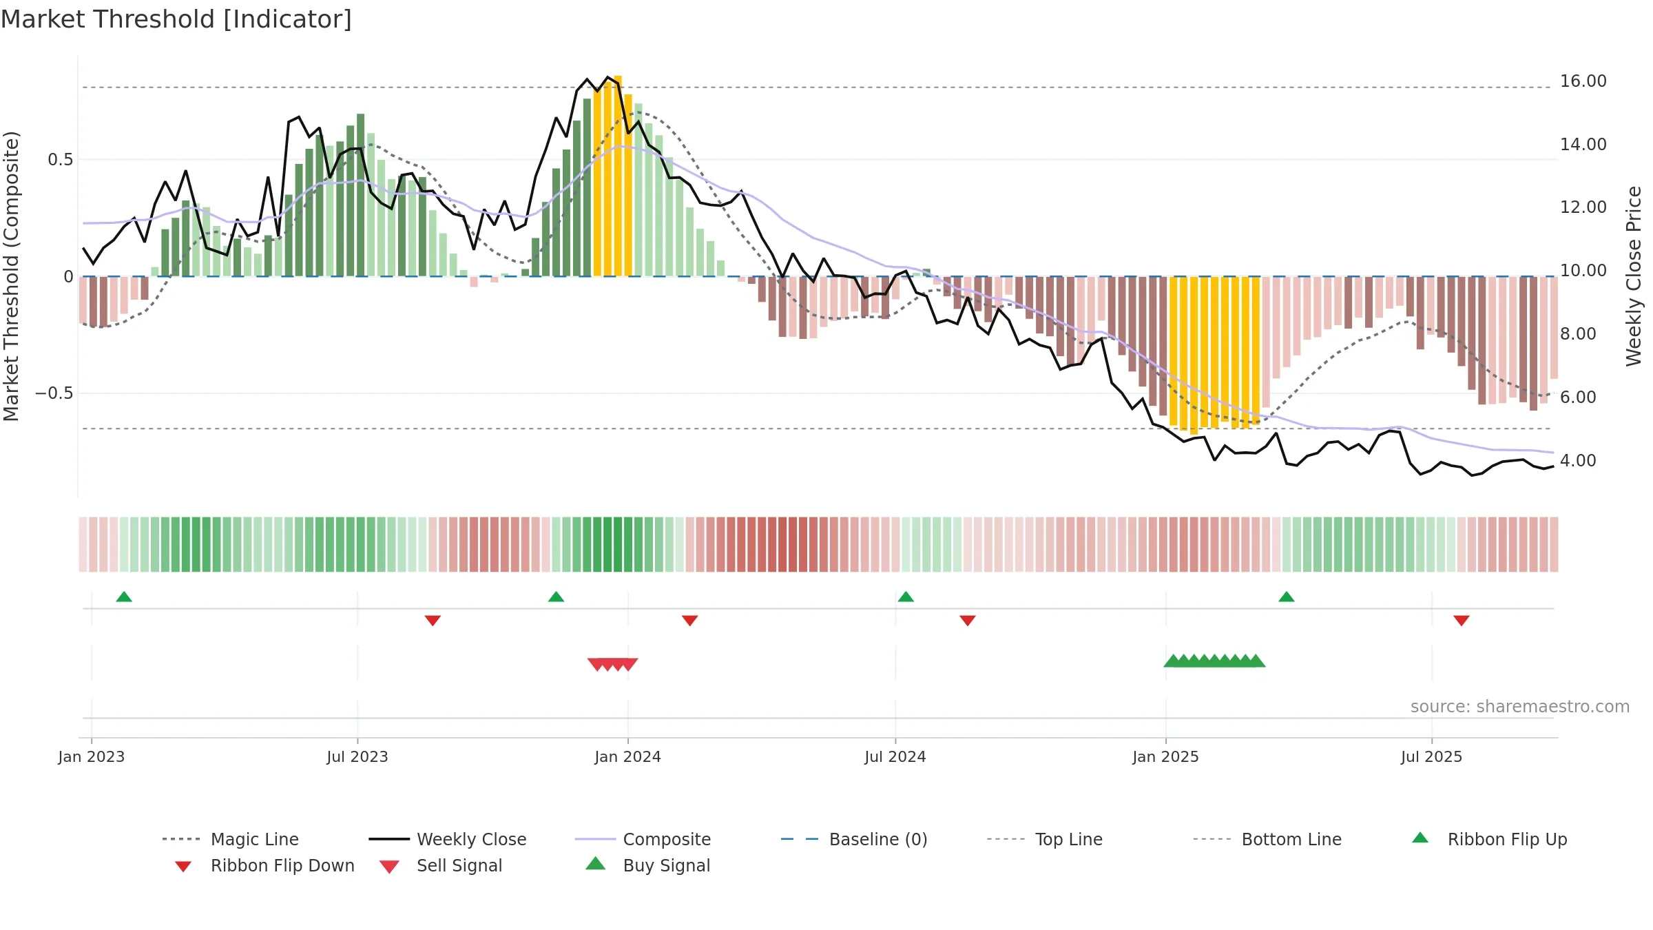Click the red flip-down triangle in late summer 2024
Screen dimensions: 1653x930
pyautogui.click(x=968, y=621)
